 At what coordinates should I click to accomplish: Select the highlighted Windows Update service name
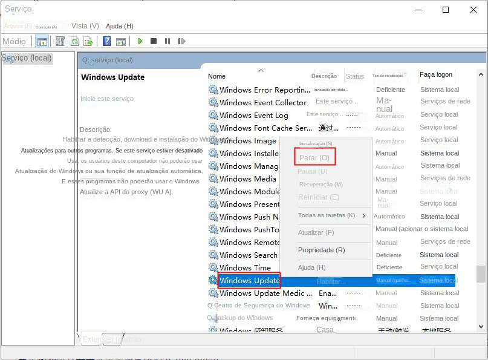249,281
